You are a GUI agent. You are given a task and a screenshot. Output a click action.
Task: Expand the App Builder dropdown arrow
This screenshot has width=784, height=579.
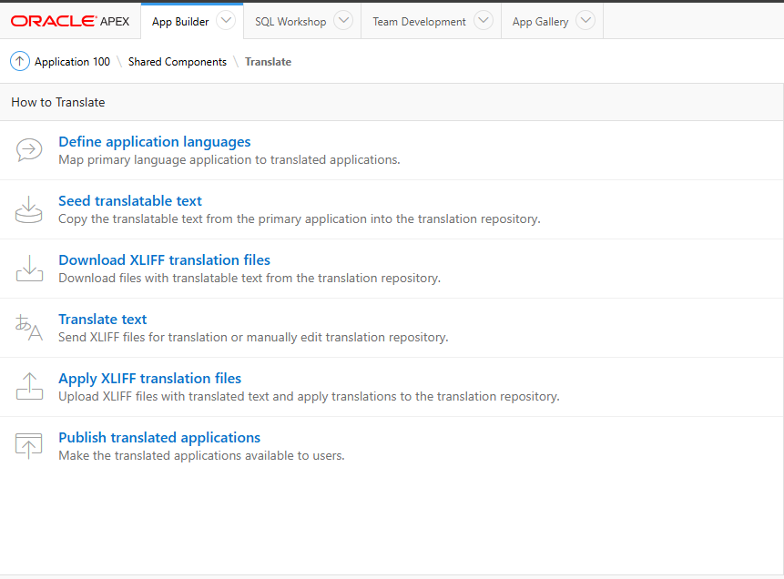(x=226, y=21)
